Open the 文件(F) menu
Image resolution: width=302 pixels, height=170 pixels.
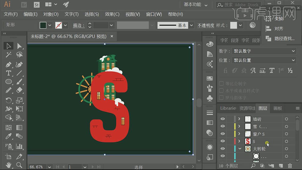[11, 14]
